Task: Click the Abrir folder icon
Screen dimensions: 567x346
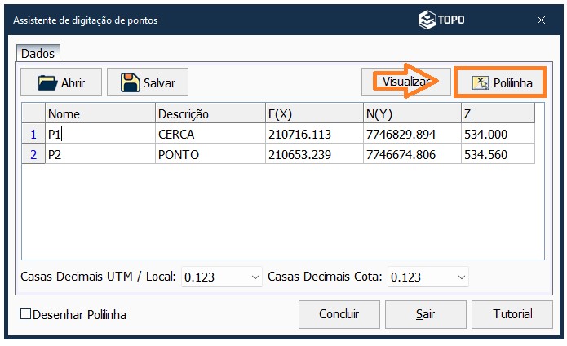Action: (x=47, y=82)
